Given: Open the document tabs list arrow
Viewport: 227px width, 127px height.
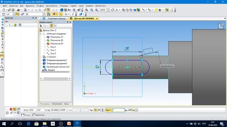Looking at the screenshot, I should (225, 18).
